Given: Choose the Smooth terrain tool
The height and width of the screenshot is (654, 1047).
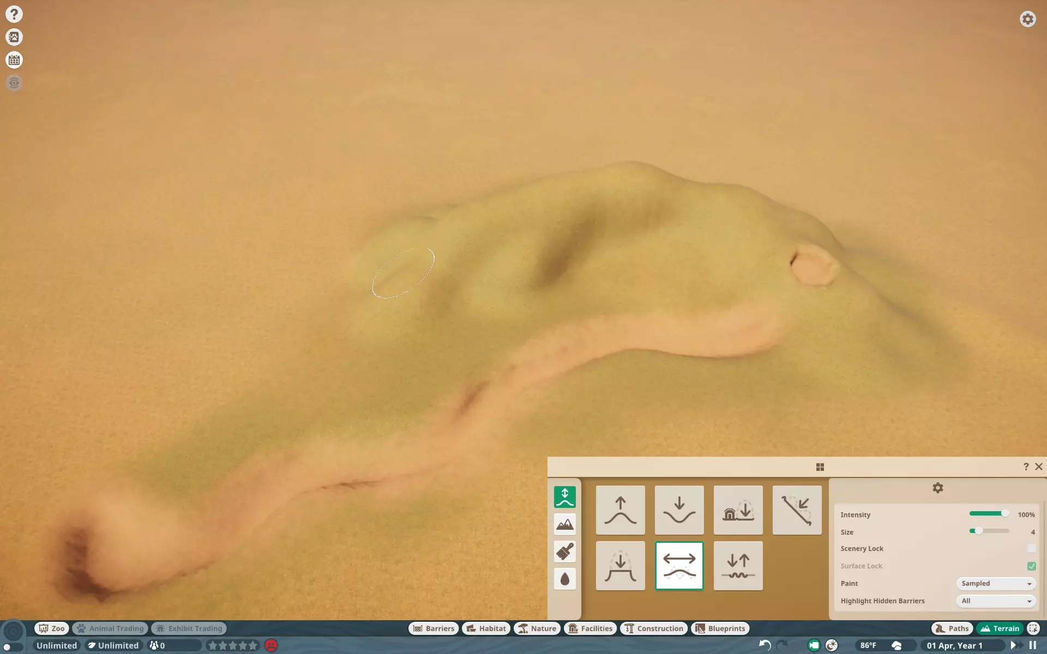Looking at the screenshot, I should (679, 566).
